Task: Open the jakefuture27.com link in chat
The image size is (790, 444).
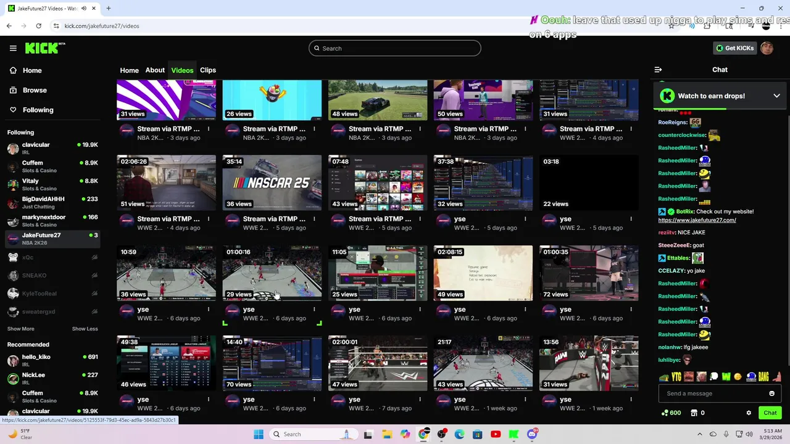Action: (697, 220)
